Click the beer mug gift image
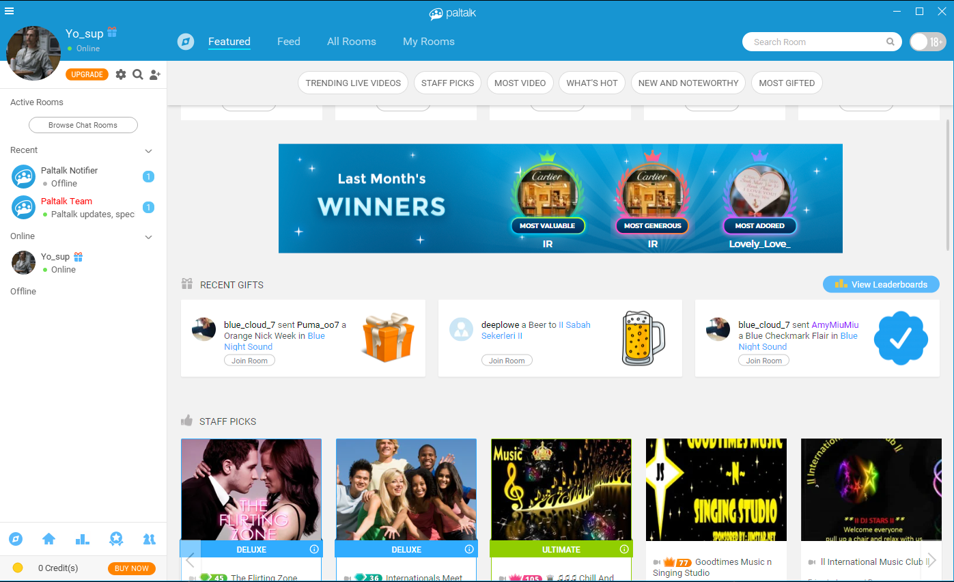 [643, 338]
